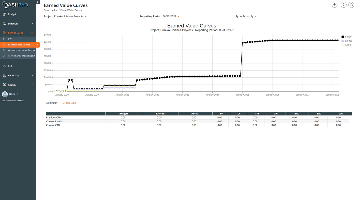This screenshot has width=356, height=200.
Task: Toggle the Budget series in chart legend
Action: (347, 36)
